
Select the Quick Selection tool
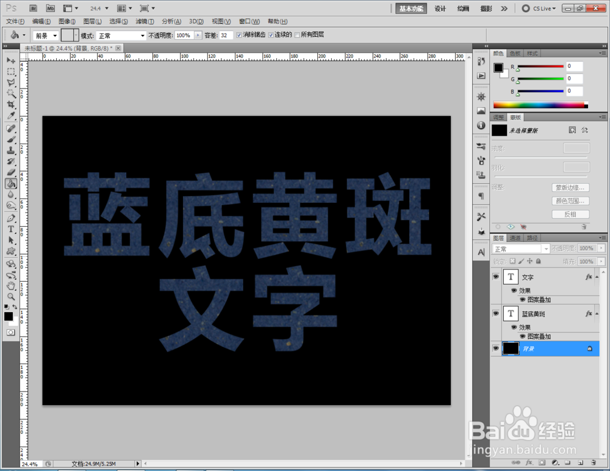tap(11, 93)
